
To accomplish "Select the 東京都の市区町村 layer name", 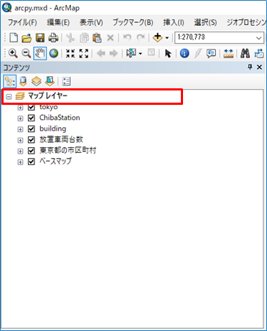I will point(67,151).
